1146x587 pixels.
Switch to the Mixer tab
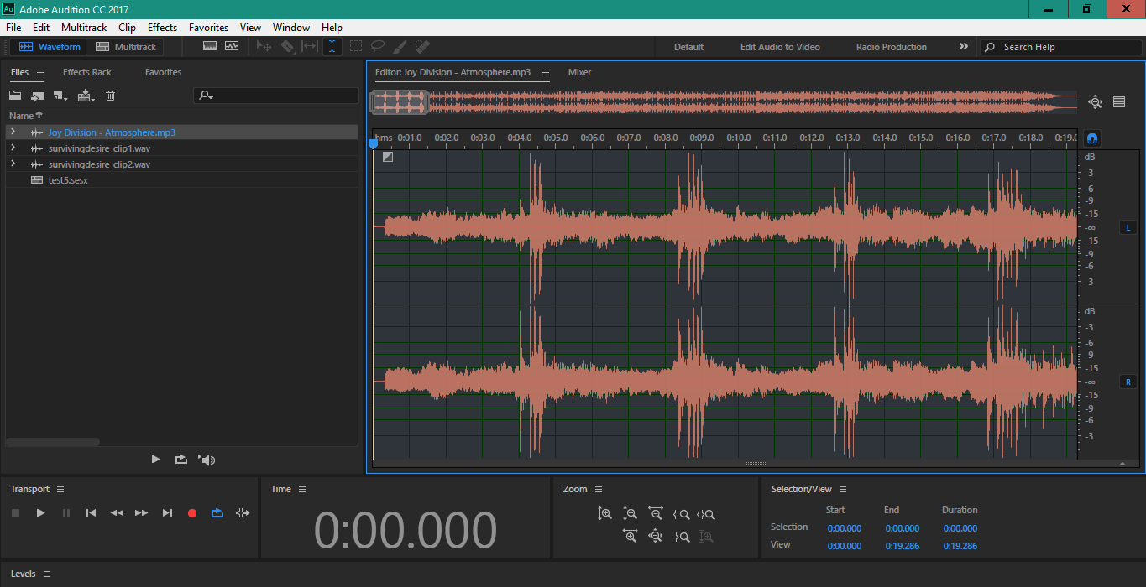coord(579,73)
